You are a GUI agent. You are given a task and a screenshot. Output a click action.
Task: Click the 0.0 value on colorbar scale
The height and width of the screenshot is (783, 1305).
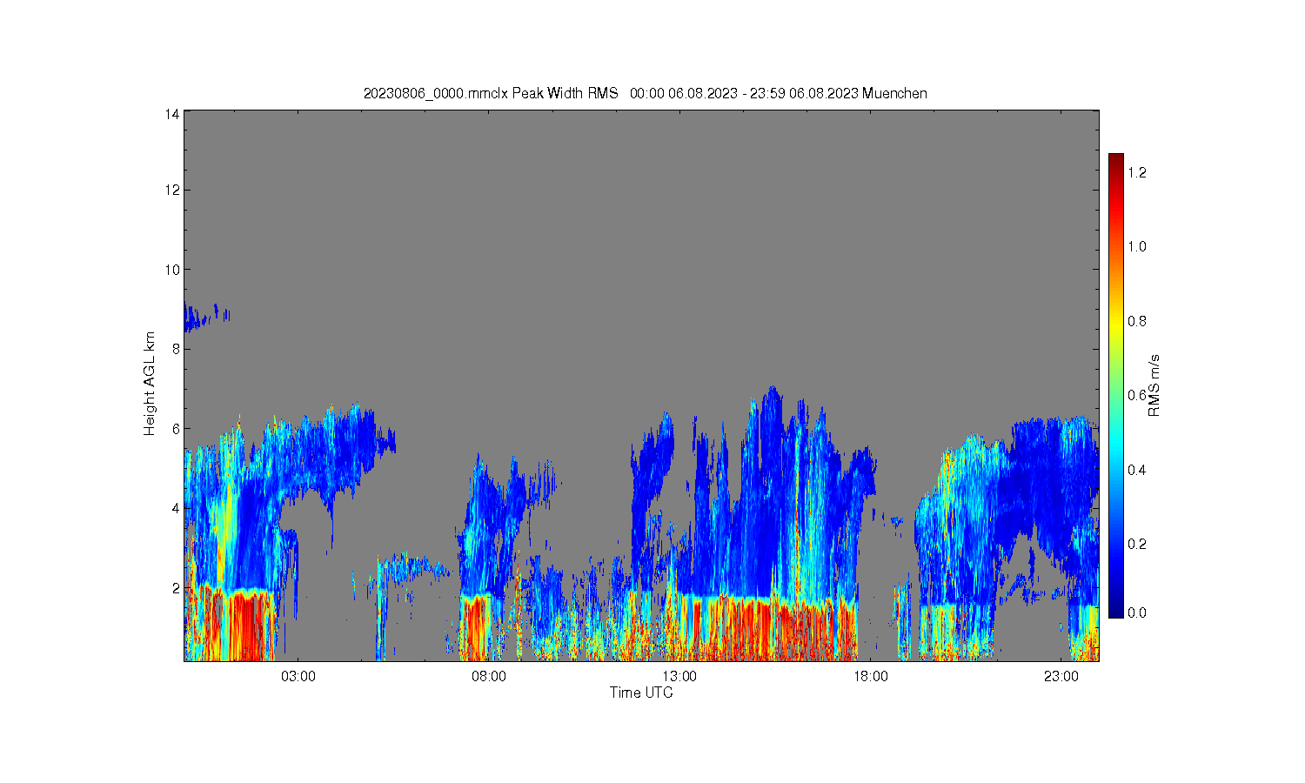tap(1136, 612)
